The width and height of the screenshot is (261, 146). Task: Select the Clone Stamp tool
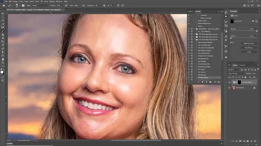pos(3,34)
